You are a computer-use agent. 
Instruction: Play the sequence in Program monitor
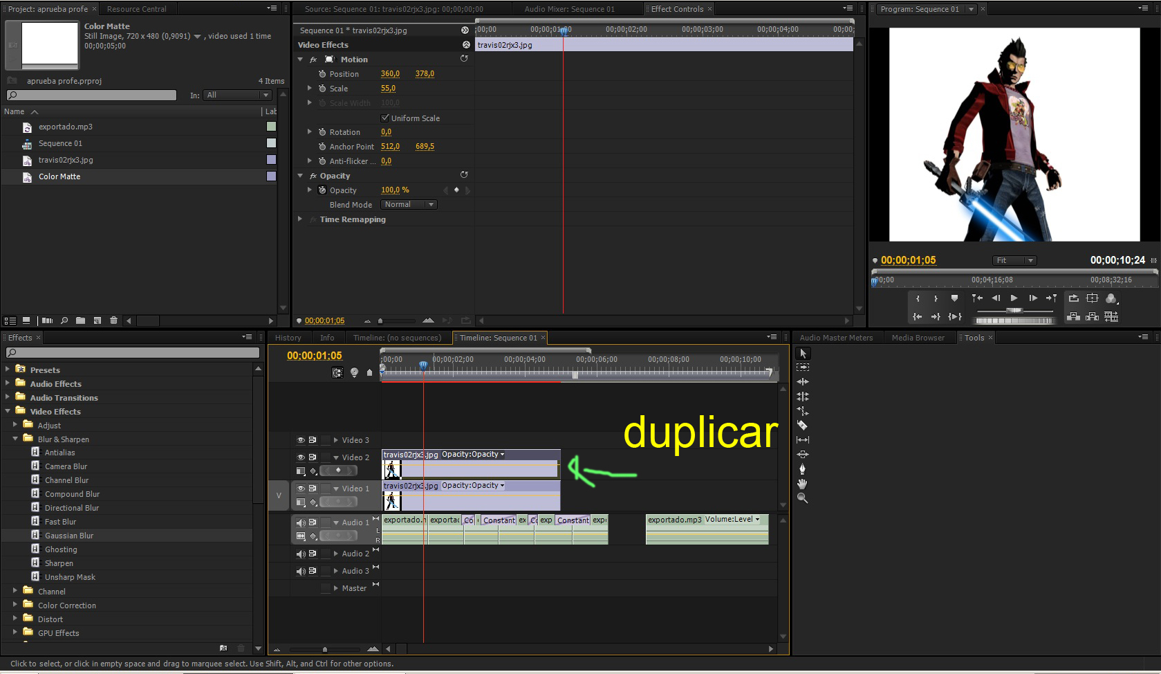click(x=1014, y=298)
